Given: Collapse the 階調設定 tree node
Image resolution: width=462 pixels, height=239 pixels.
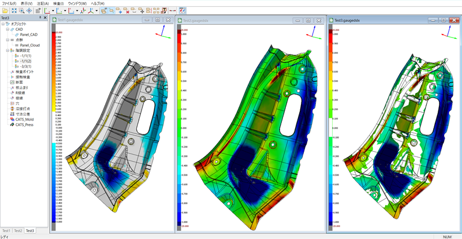Looking at the screenshot, I should pos(8,50).
